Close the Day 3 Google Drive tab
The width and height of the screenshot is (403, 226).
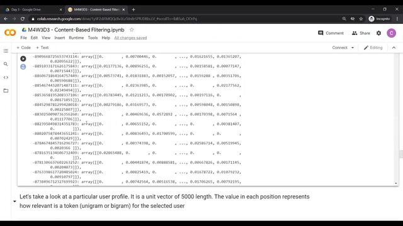60,10
